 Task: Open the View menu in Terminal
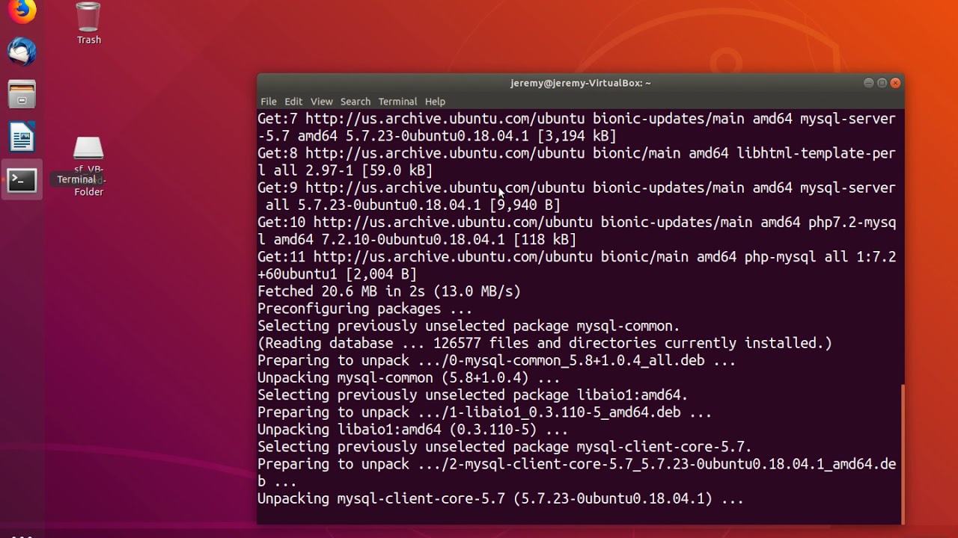coord(322,102)
